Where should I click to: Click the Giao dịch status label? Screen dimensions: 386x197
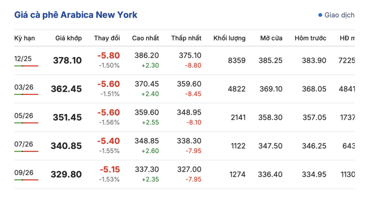[339, 15]
